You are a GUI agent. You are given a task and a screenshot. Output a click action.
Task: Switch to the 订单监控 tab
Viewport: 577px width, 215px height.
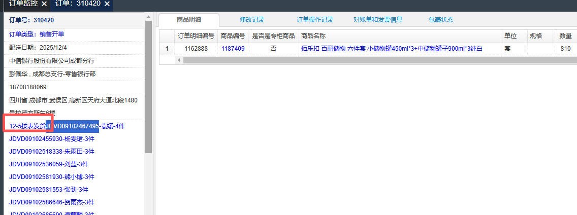click(x=23, y=4)
